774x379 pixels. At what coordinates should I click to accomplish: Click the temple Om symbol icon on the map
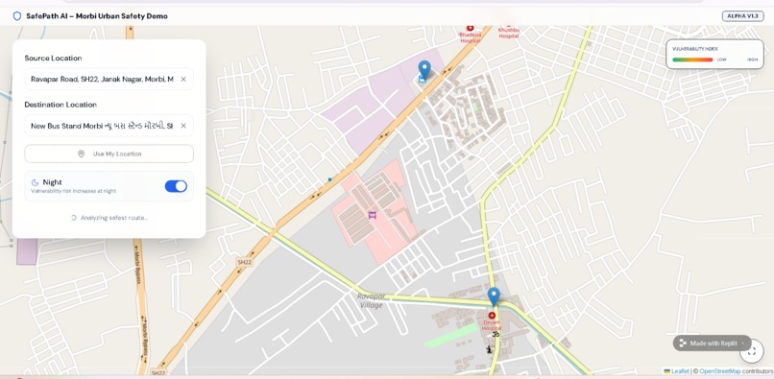pyautogui.click(x=496, y=334)
